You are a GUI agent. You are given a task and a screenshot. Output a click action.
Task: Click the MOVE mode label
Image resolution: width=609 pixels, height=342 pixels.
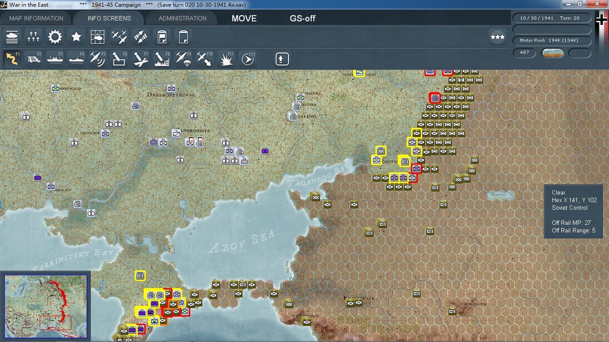244,19
